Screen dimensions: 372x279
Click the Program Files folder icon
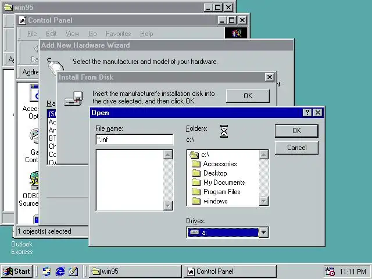196,192
